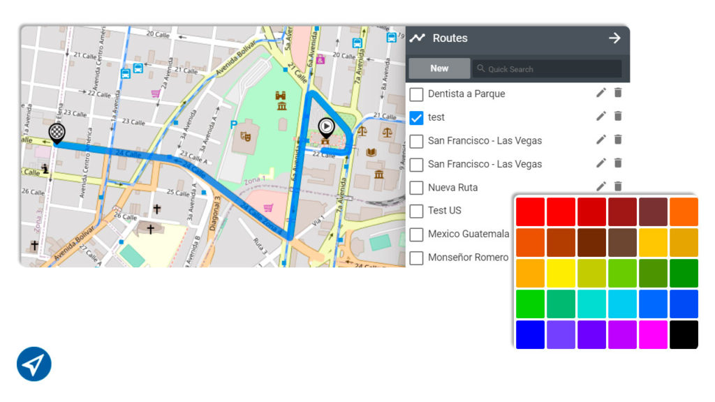
Task: Click the blue navigation arrow icon
Action: point(34,364)
